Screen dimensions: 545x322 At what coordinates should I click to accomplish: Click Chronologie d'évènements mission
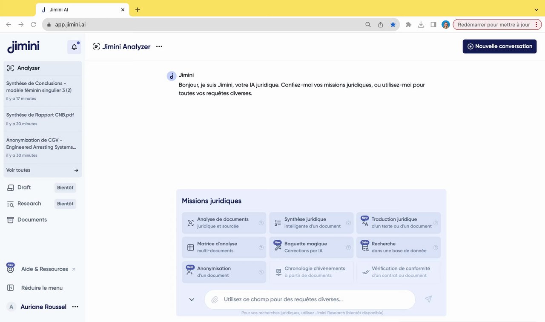[x=311, y=272]
